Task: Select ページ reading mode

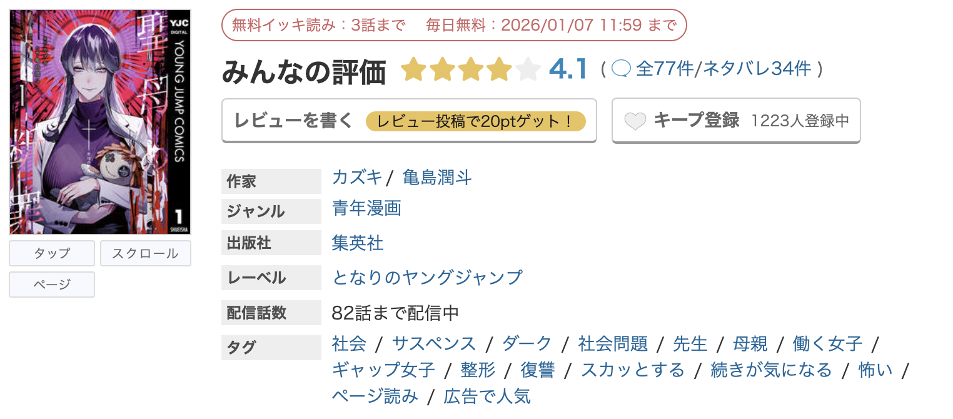Action: click(51, 285)
